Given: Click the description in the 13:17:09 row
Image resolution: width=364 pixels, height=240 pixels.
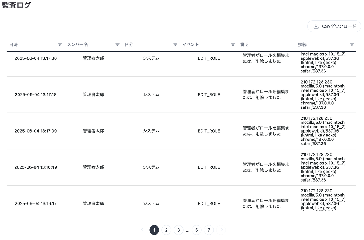Looking at the screenshot, I should point(266,131).
